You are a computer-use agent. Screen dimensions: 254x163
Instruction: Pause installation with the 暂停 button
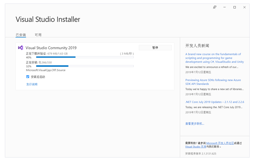click(155, 47)
